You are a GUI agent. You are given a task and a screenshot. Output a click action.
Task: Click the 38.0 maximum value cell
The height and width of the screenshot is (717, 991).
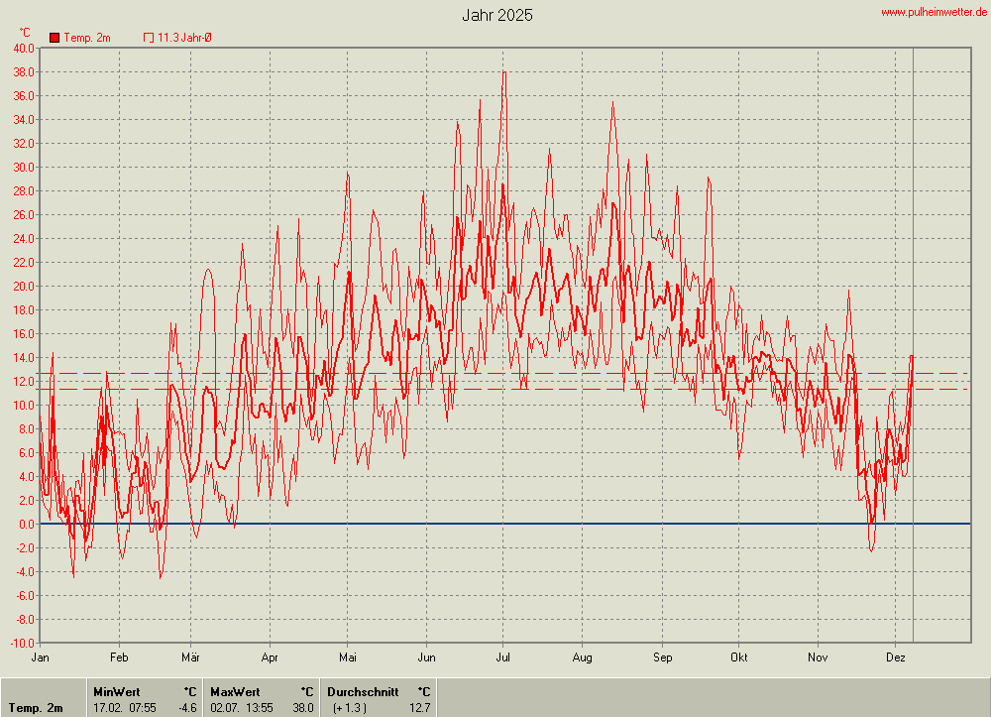[x=302, y=708]
